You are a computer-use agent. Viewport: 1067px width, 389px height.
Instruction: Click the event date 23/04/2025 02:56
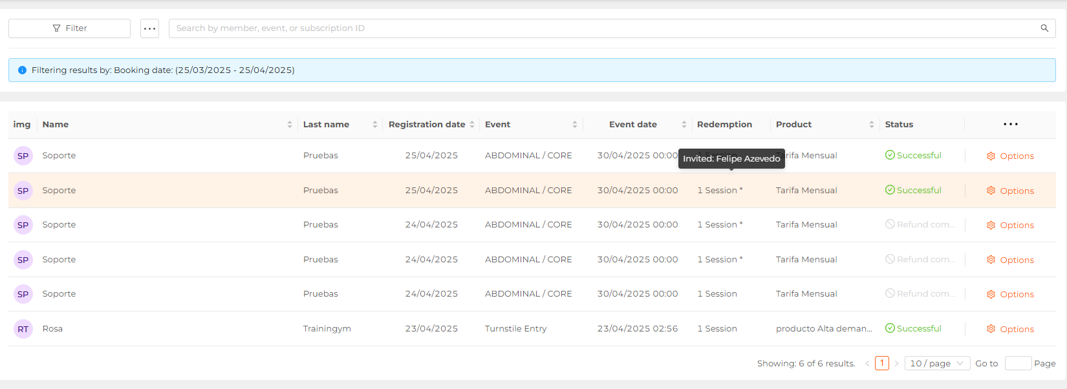[x=638, y=329]
